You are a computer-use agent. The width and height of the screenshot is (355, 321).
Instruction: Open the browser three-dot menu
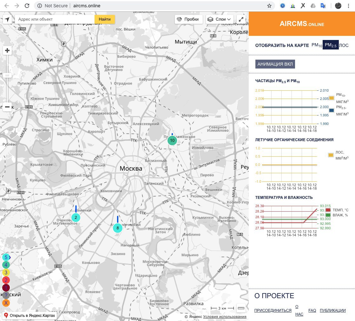pyautogui.click(x=348, y=6)
